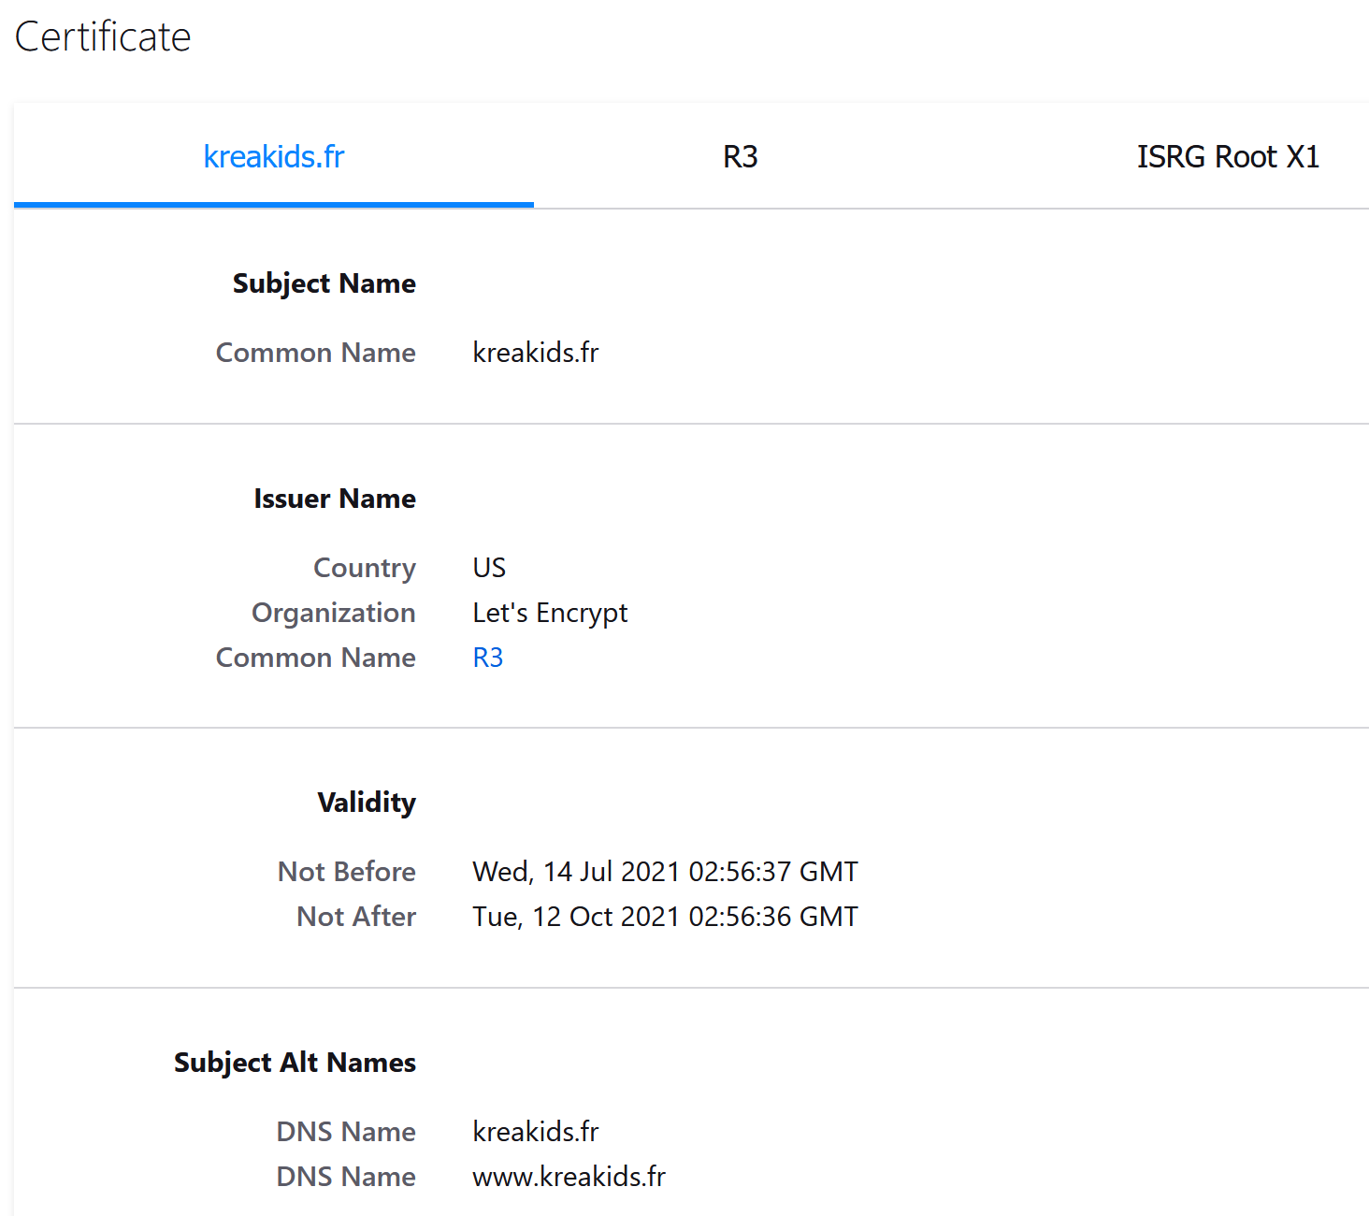
Task: Click the Country field label
Action: (x=364, y=568)
